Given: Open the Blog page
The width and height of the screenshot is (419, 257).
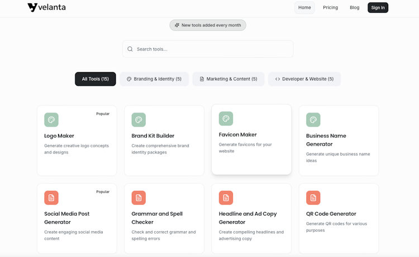Looking at the screenshot, I should (355, 7).
